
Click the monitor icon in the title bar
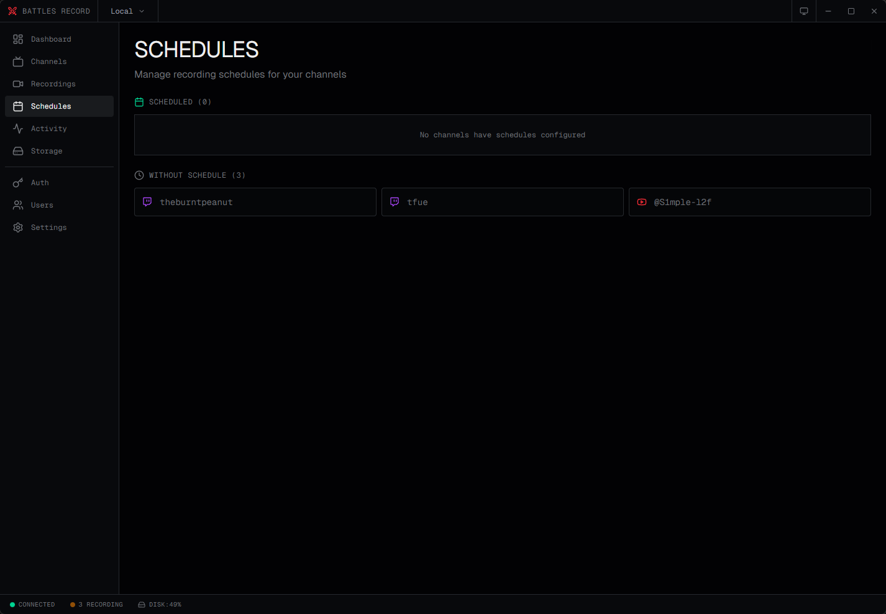(x=803, y=11)
